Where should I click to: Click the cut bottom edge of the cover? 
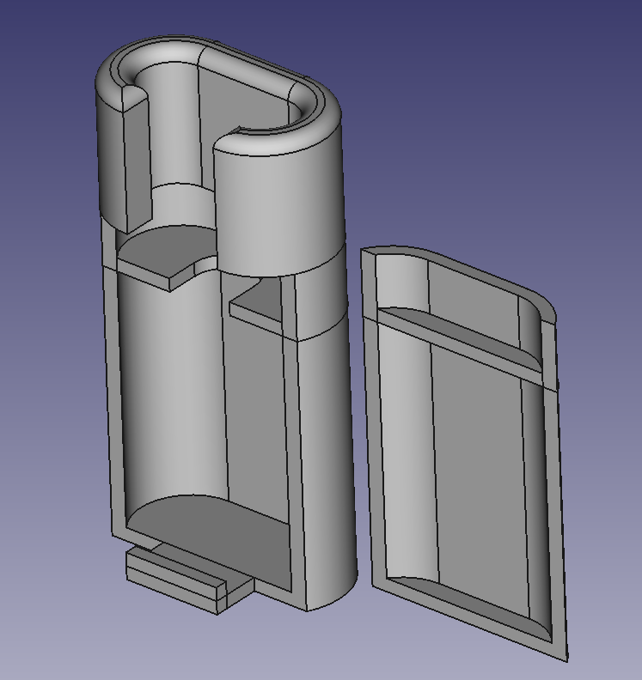468,622
